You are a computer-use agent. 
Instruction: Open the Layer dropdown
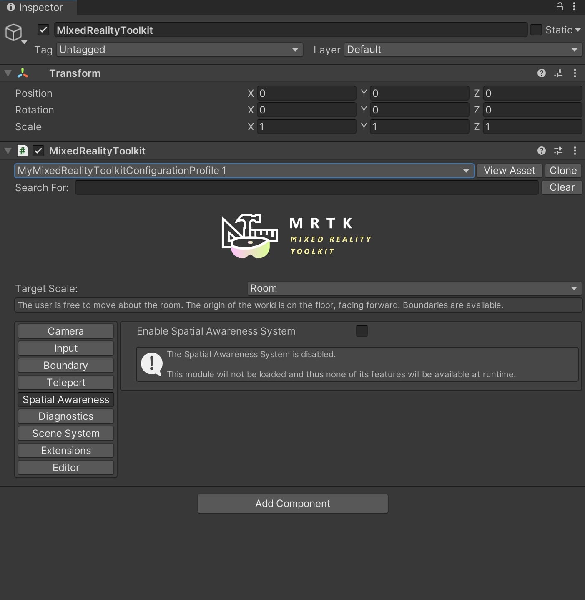click(x=463, y=50)
